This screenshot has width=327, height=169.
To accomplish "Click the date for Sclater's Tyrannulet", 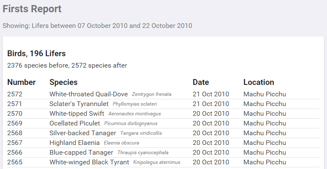I will coord(211,104).
